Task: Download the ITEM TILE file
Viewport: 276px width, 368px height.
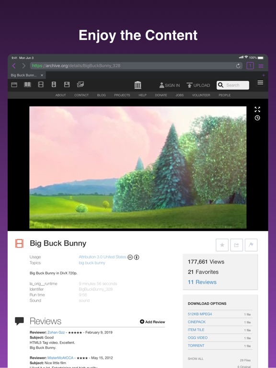Action: pyautogui.click(x=196, y=330)
